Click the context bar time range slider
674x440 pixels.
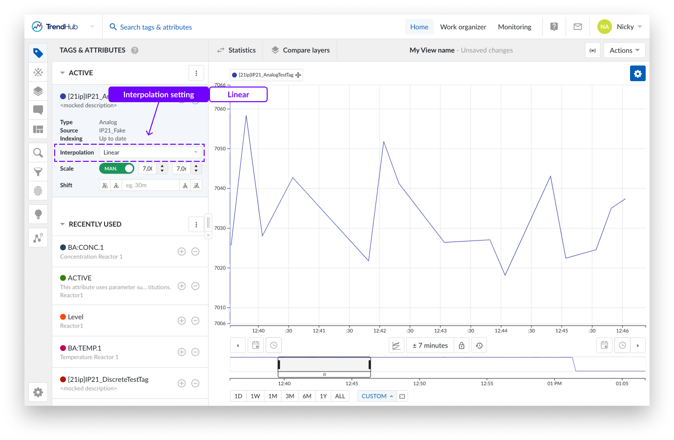(324, 365)
